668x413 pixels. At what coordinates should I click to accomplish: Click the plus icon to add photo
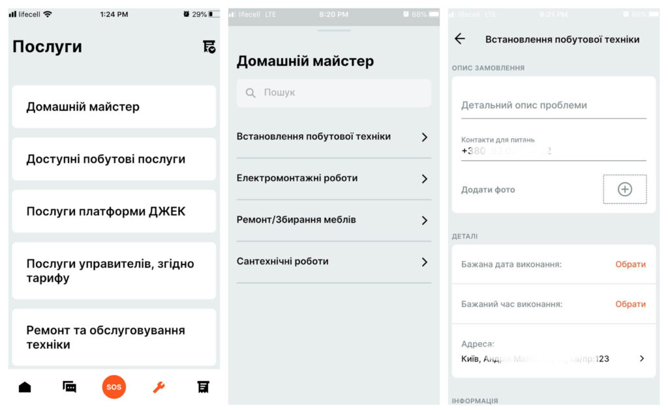click(624, 190)
